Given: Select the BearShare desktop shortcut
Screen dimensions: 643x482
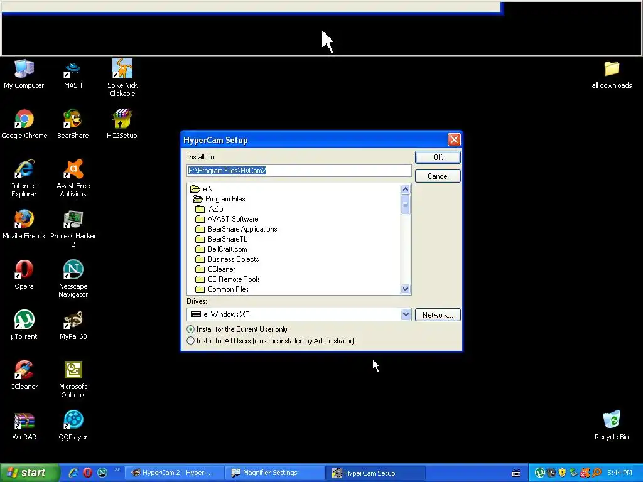Looking at the screenshot, I should click(73, 124).
